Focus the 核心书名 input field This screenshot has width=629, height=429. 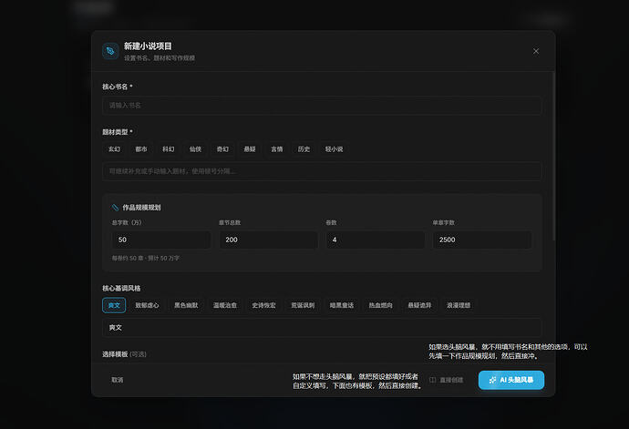pos(322,106)
